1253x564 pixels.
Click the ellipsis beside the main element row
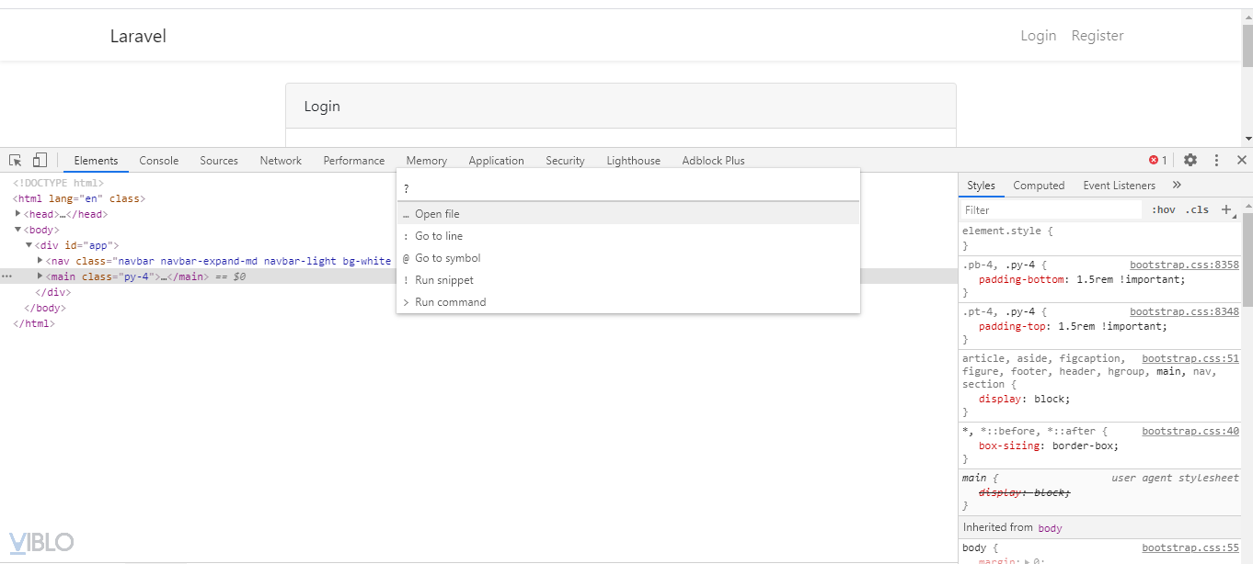pos(7,276)
